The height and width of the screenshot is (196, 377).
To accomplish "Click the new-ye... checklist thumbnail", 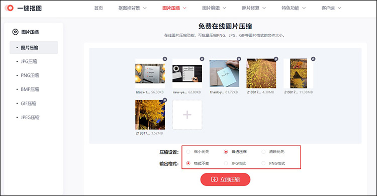I will 187,73.
